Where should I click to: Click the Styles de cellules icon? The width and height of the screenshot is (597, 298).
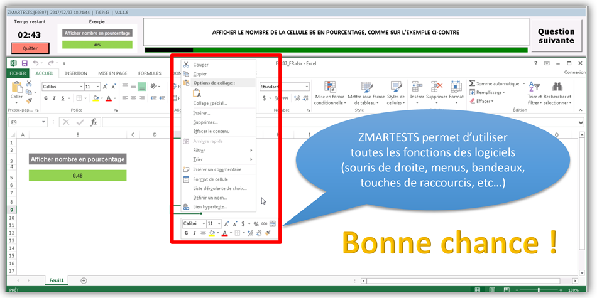(397, 87)
